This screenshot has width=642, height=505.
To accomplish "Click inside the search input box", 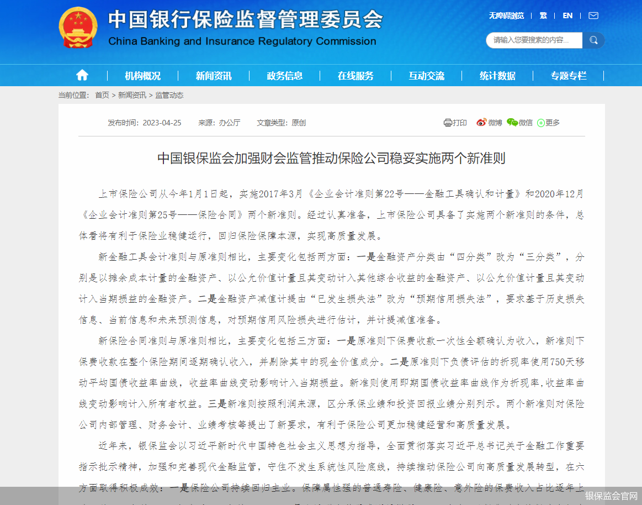I will pyautogui.click(x=533, y=40).
